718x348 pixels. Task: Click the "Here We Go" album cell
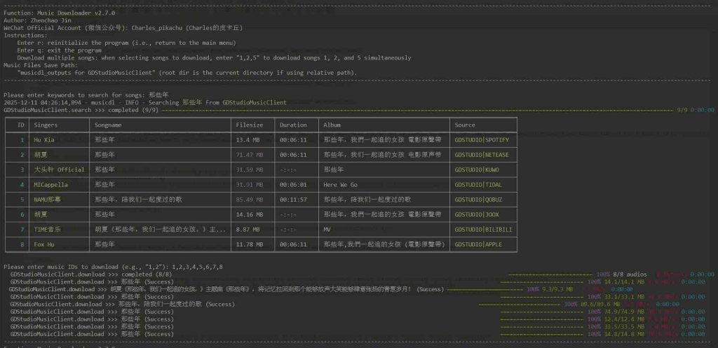(x=341, y=185)
